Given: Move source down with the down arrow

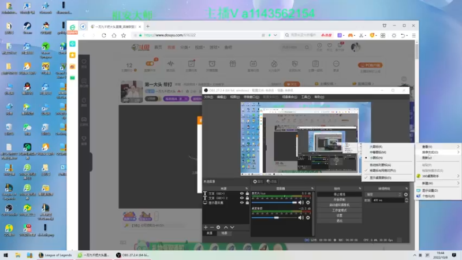Looking at the screenshot, I should point(232,227).
